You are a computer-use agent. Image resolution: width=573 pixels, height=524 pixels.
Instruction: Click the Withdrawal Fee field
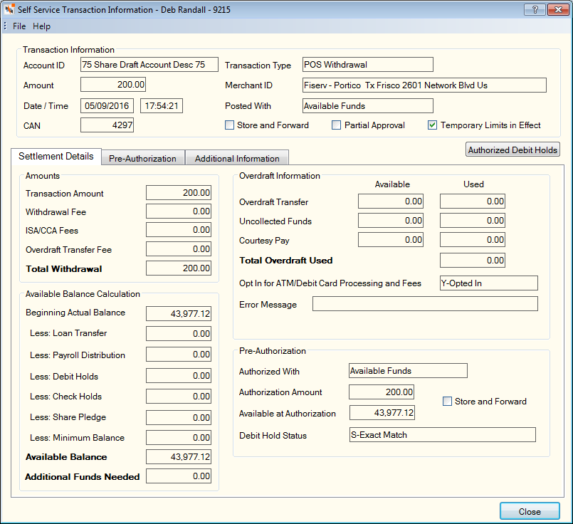(x=179, y=211)
